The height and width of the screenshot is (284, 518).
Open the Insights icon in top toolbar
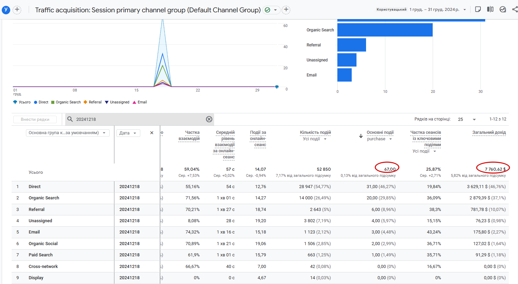pos(503,9)
